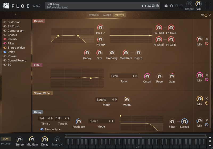
Task: Redo the last change
Action: point(177,6)
